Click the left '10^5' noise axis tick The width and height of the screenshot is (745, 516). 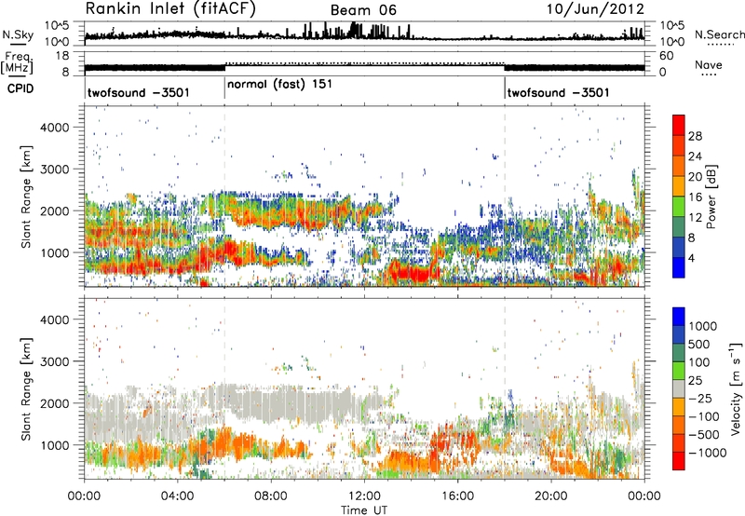point(57,25)
